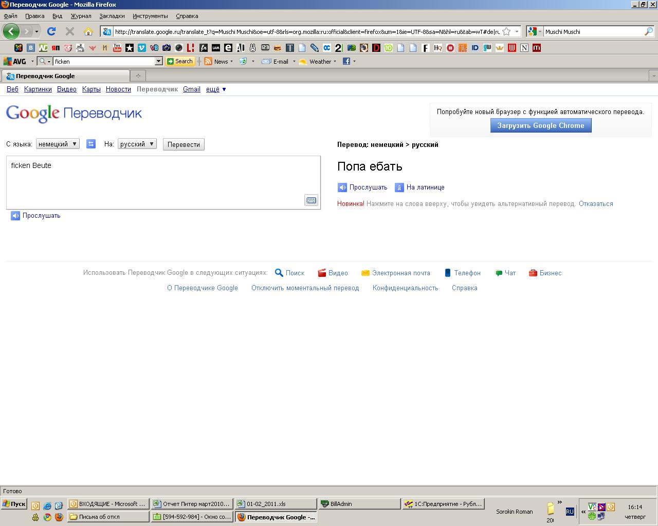Open the crown bookmark icon
This screenshot has width=658, height=526.
click(500, 48)
